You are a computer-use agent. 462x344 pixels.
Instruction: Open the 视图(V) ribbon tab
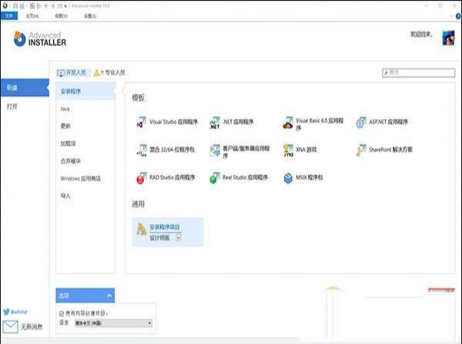pos(62,16)
